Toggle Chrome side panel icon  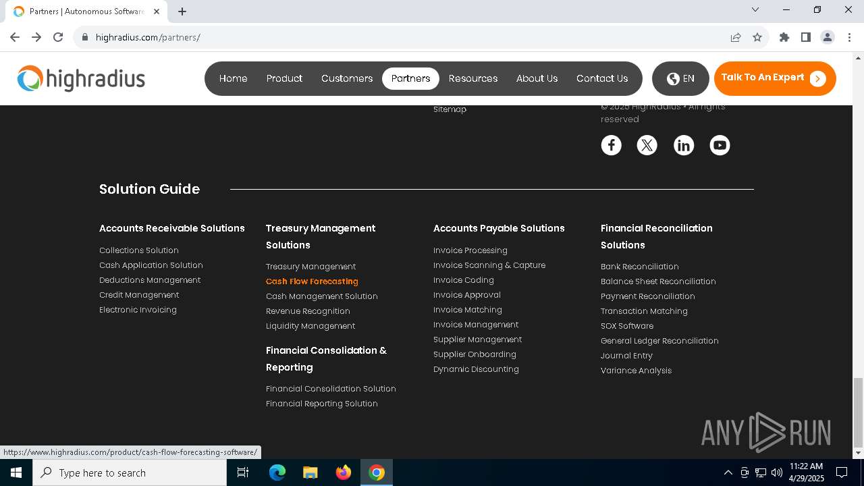coord(806,37)
